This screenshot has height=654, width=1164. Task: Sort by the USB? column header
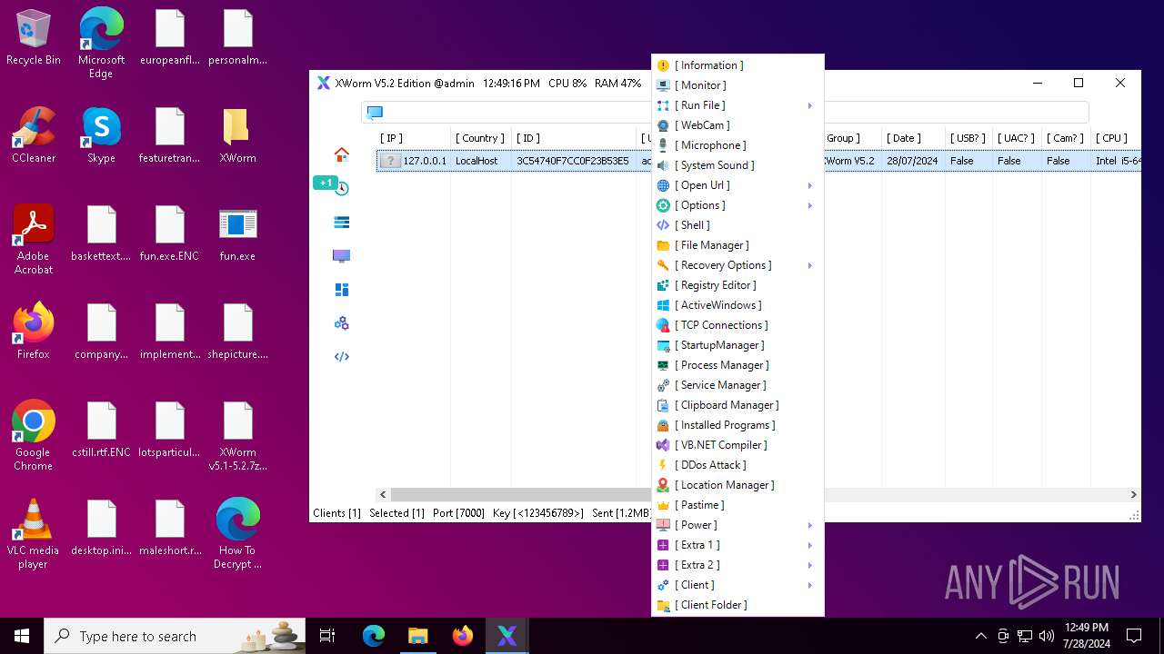(x=968, y=138)
